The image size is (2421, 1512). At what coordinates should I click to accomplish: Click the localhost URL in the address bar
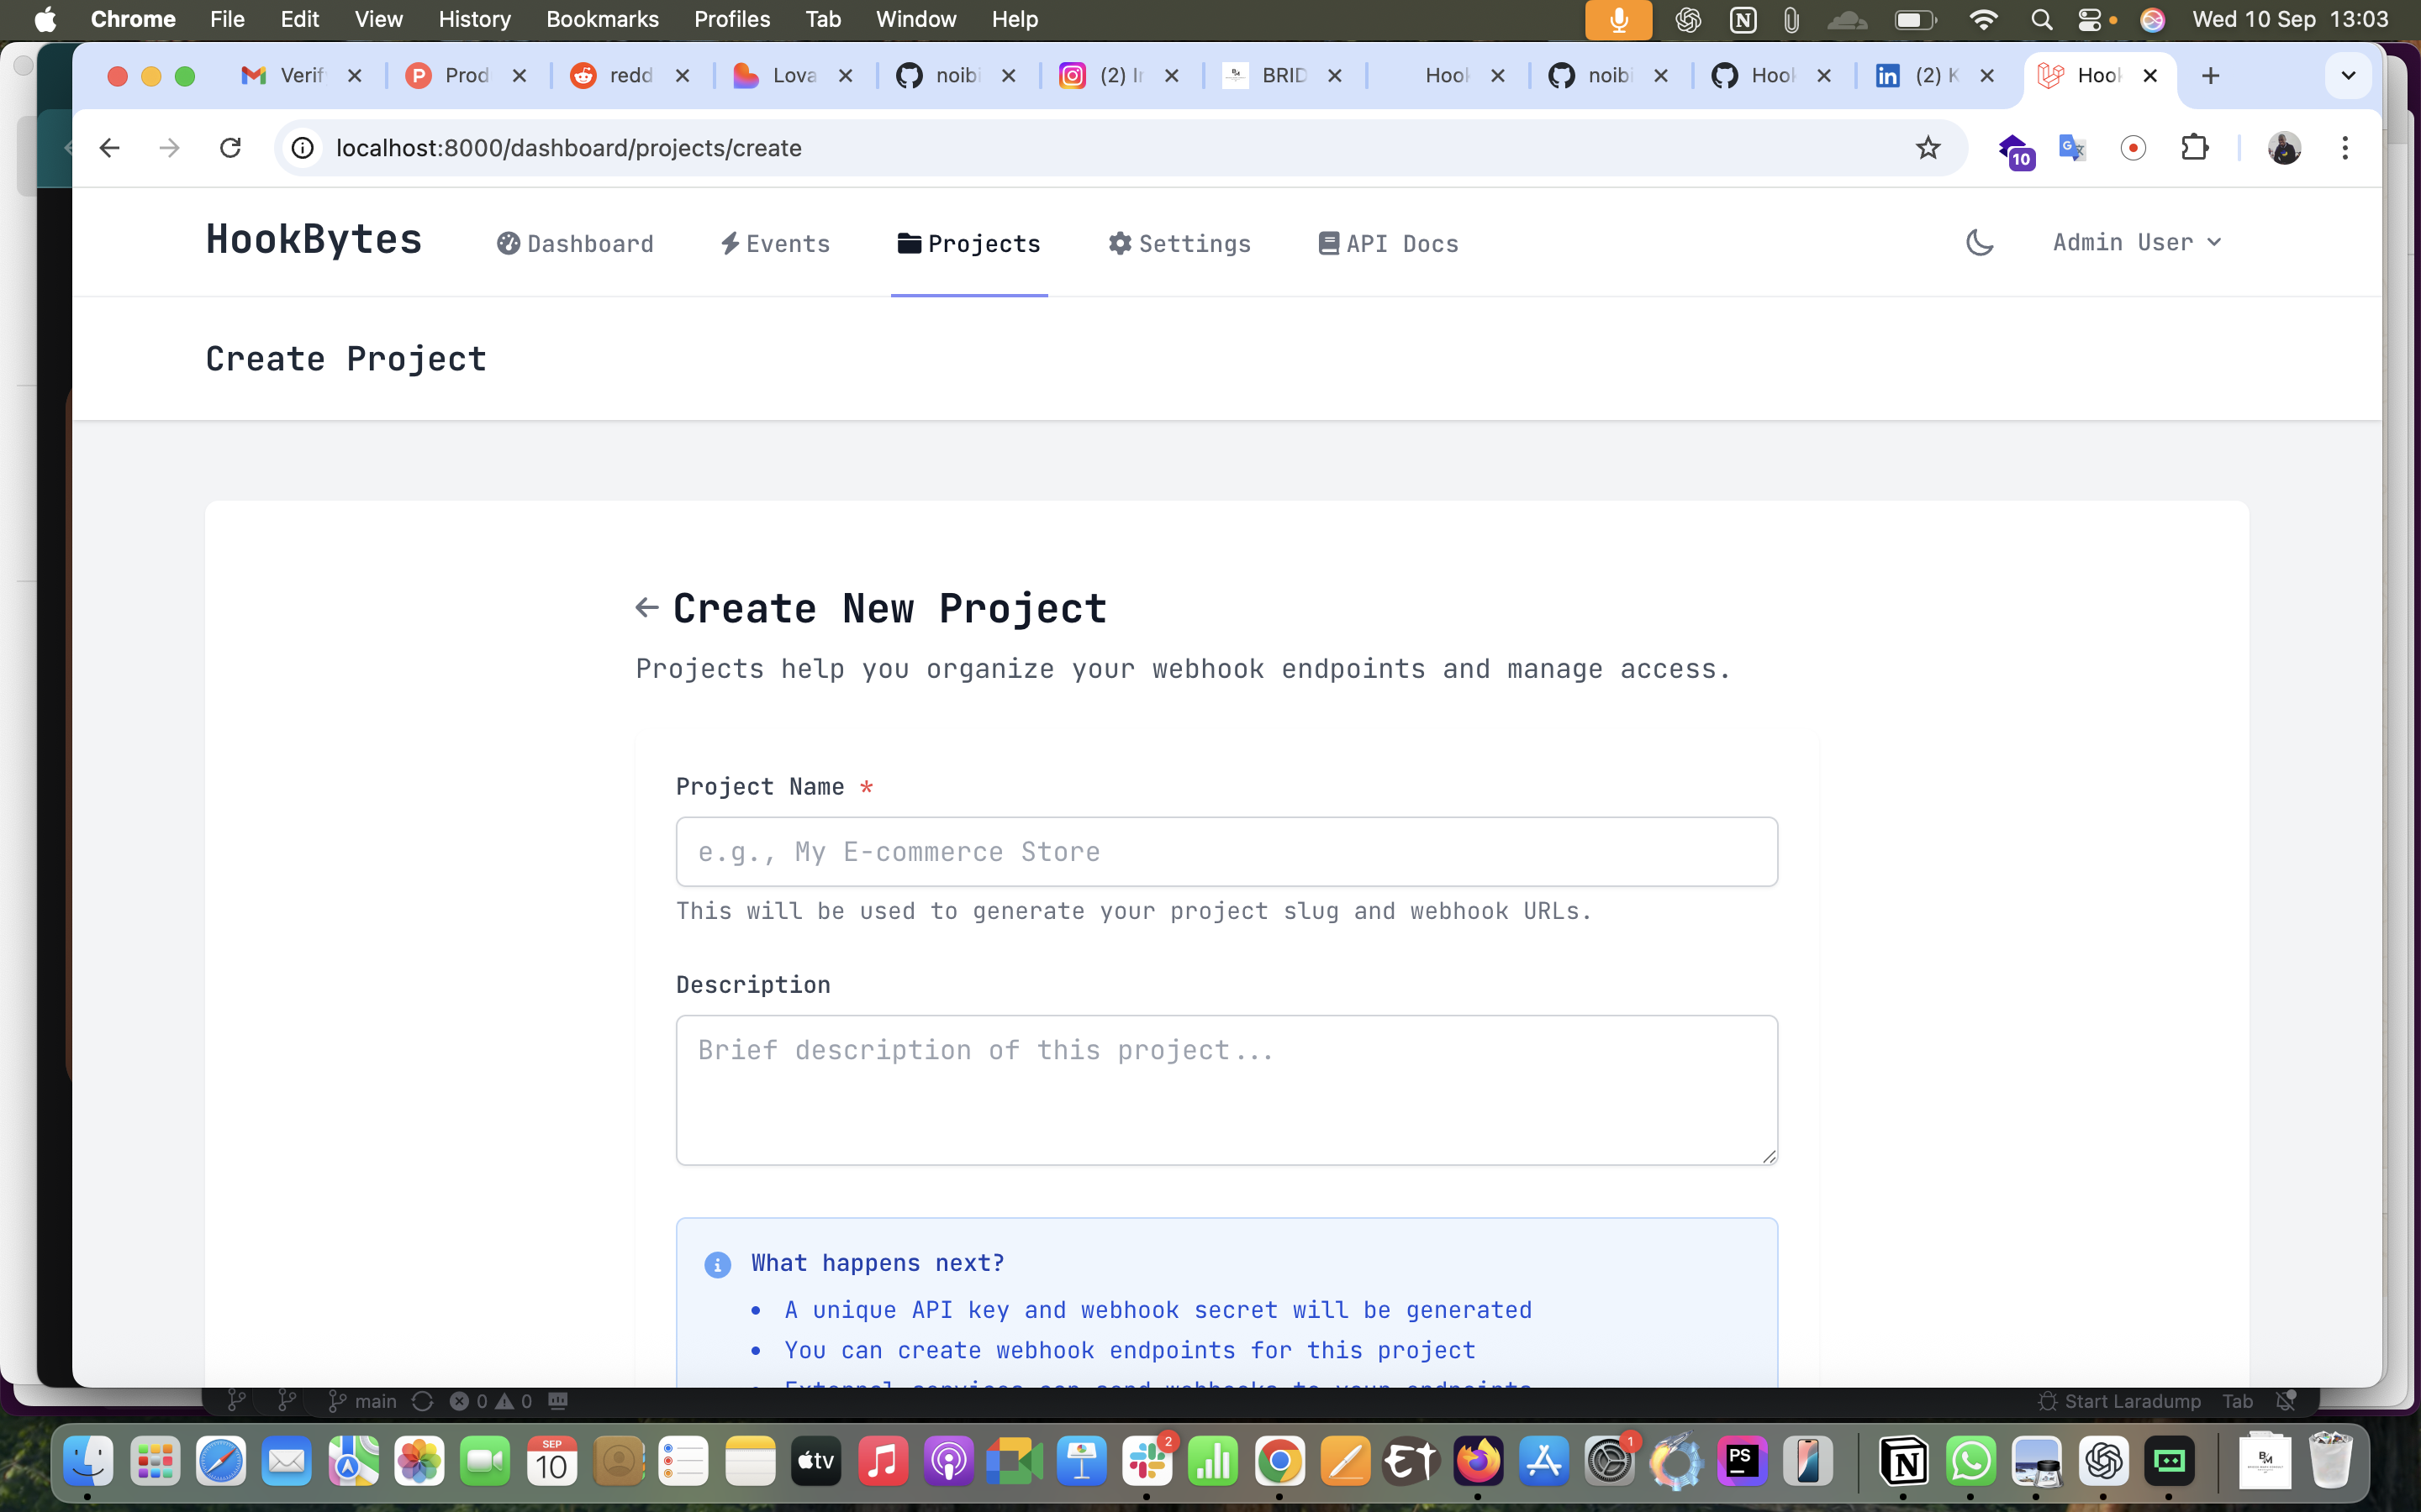tap(568, 148)
